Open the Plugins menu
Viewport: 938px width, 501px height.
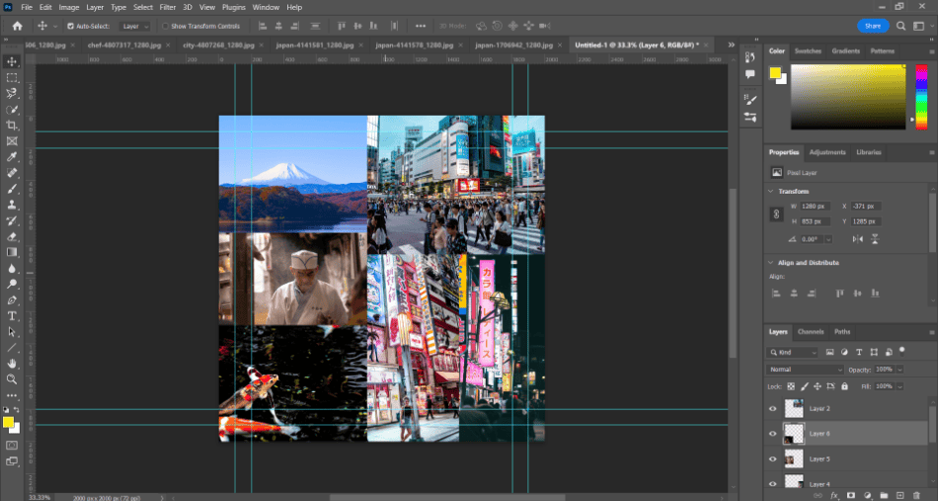(x=233, y=7)
